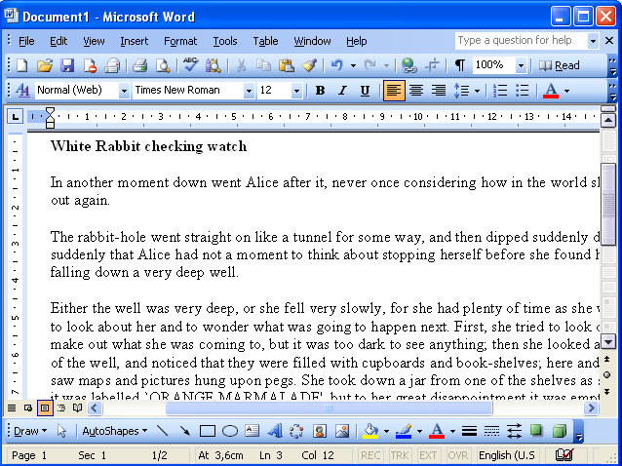Viewport: 622px width, 466px height.
Task: Click the Fill Color paint bucket
Action: [370, 431]
